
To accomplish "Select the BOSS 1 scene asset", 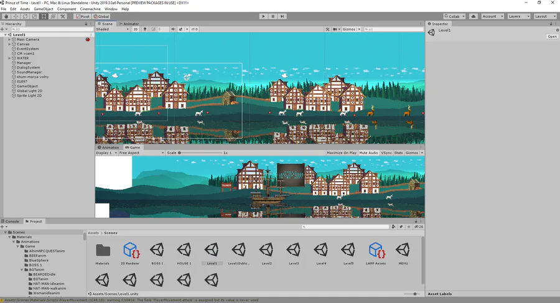I will pos(157,253).
